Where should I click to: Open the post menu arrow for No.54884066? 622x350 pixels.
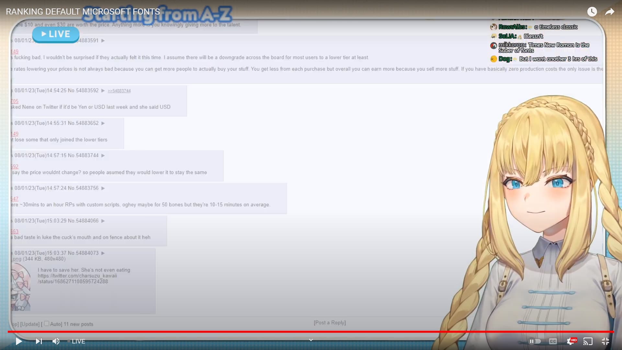click(103, 221)
